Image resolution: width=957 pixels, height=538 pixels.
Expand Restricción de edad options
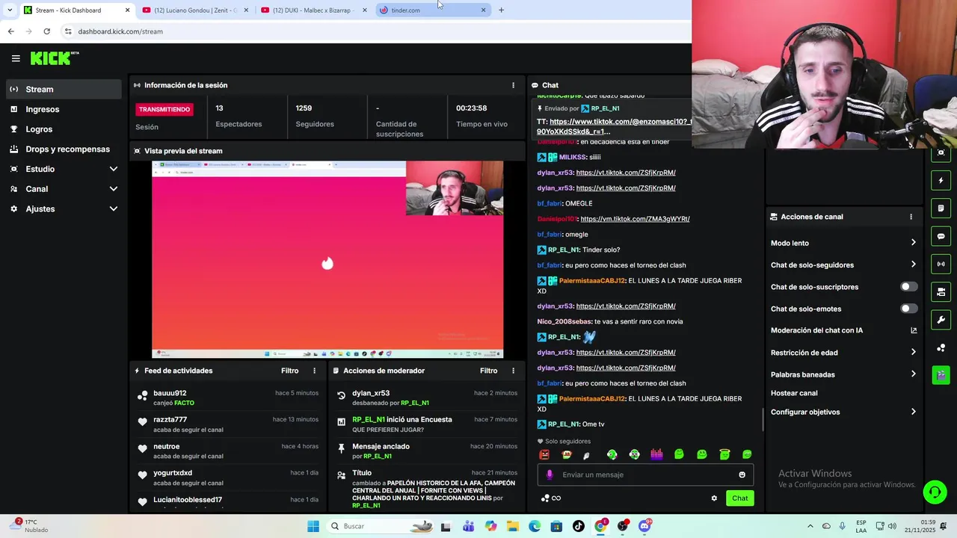click(913, 353)
